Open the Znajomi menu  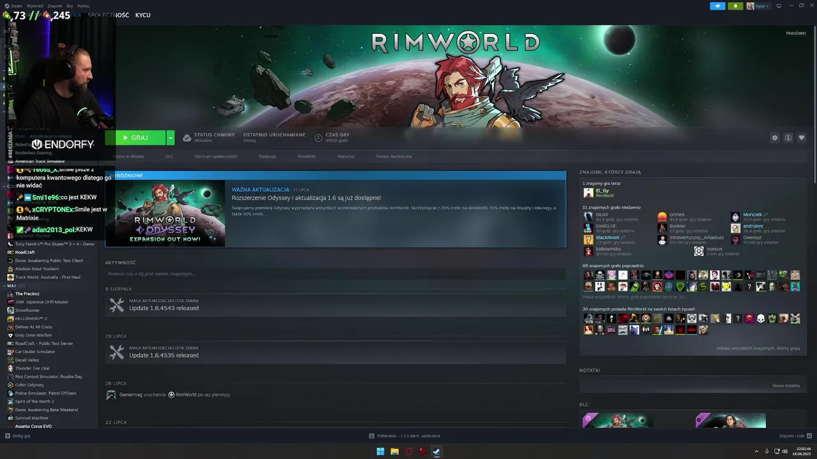click(55, 6)
